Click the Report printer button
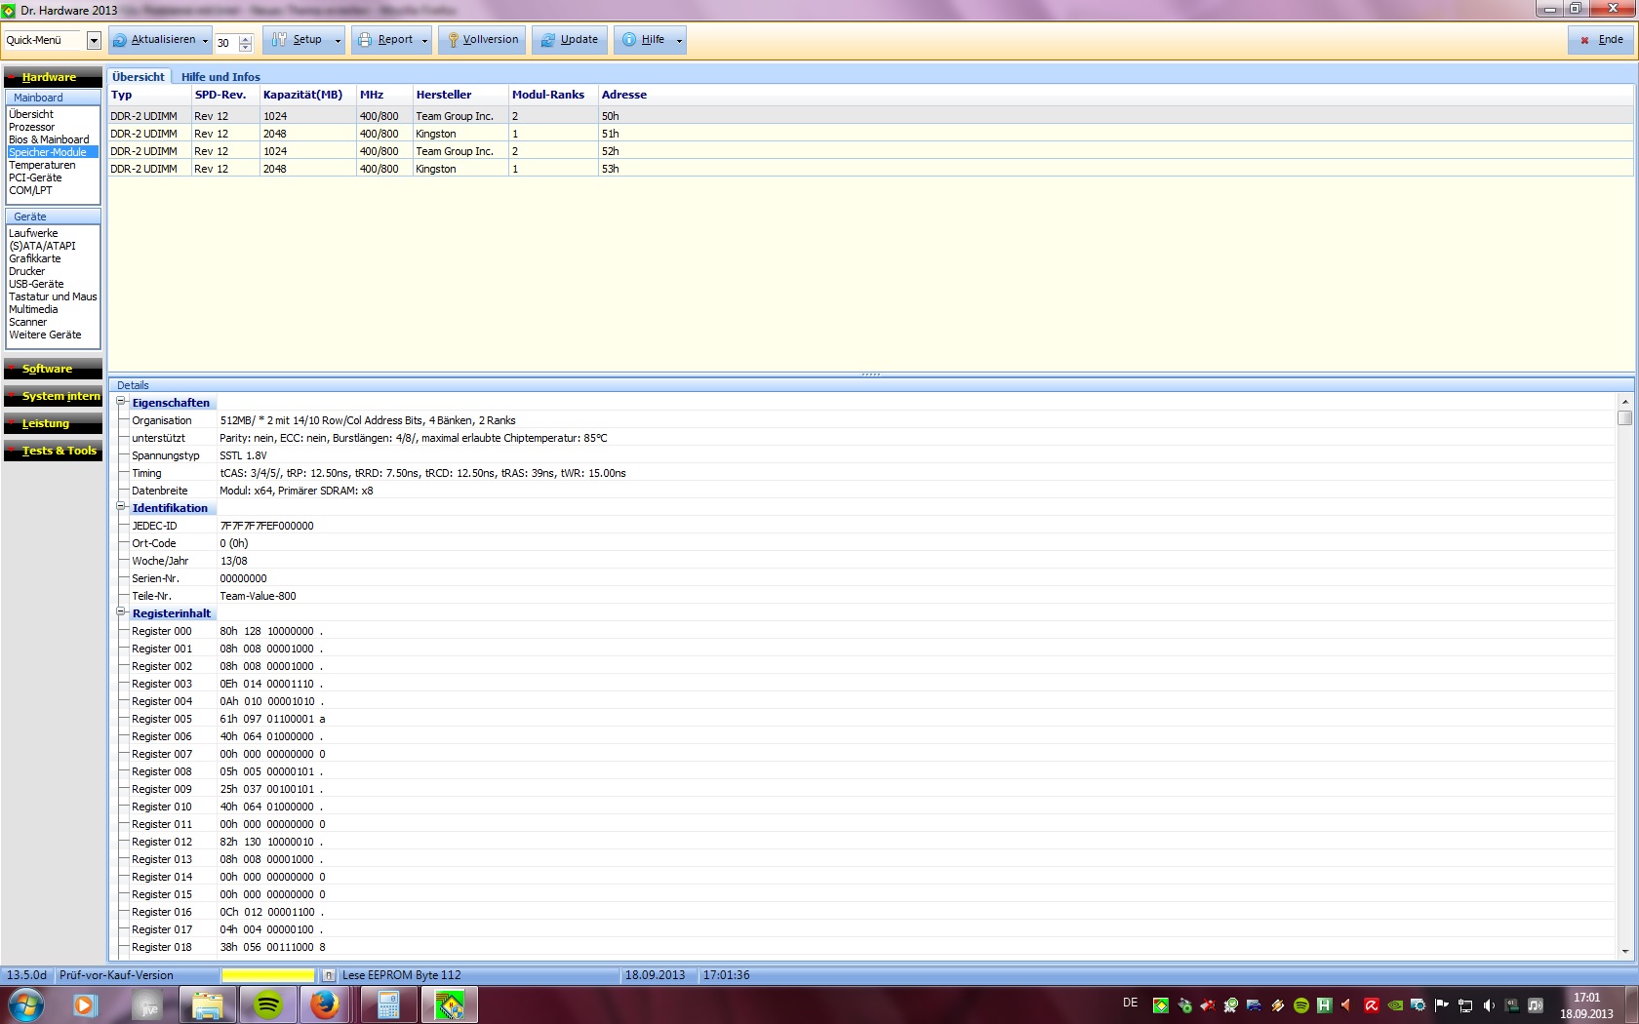 click(x=384, y=40)
